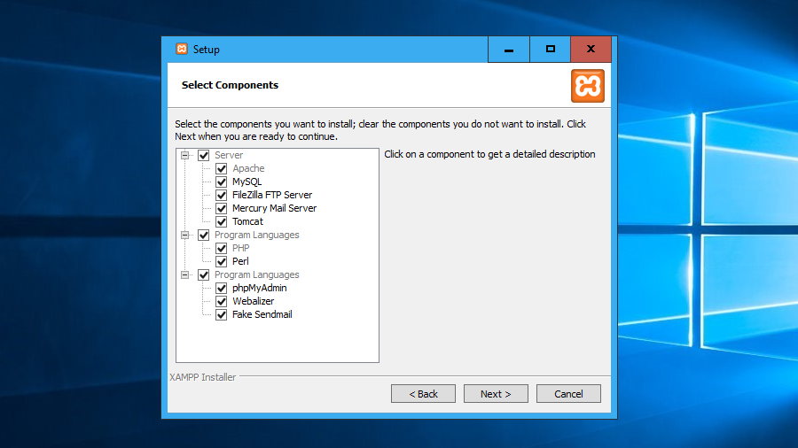Uncheck the Perl checkbox
798x448 pixels.
[x=222, y=261]
